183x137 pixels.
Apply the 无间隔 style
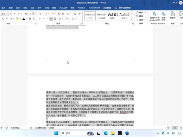[x=101, y=16]
